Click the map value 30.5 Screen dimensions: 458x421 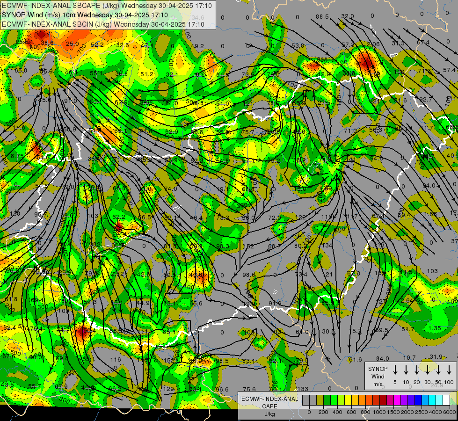(328, 331)
